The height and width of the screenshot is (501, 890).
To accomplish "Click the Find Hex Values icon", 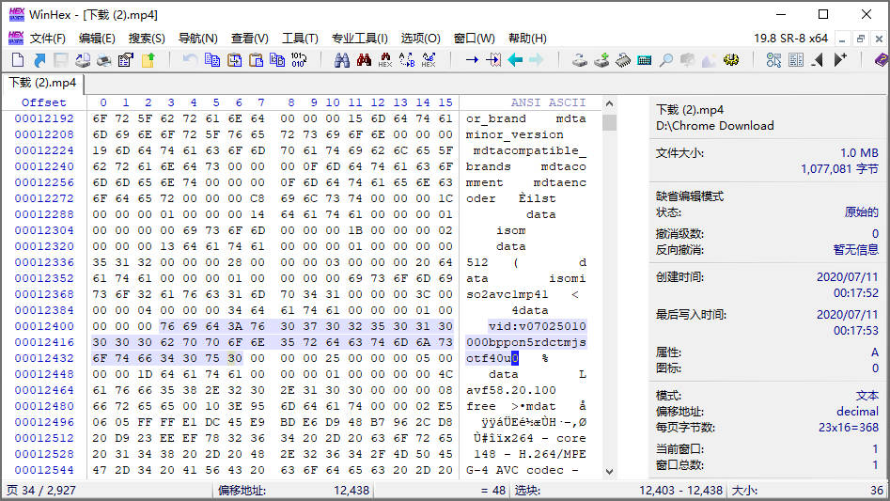I will pos(385,60).
